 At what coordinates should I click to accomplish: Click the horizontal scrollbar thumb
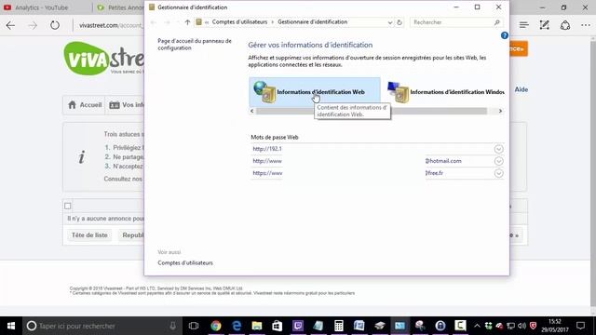[372, 111]
